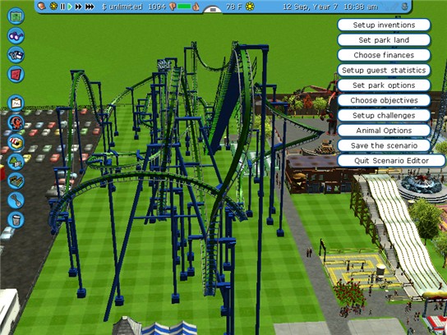This screenshot has height=335, width=447.
Task: Select the trash can delete tool
Action: pyautogui.click(x=16, y=219)
